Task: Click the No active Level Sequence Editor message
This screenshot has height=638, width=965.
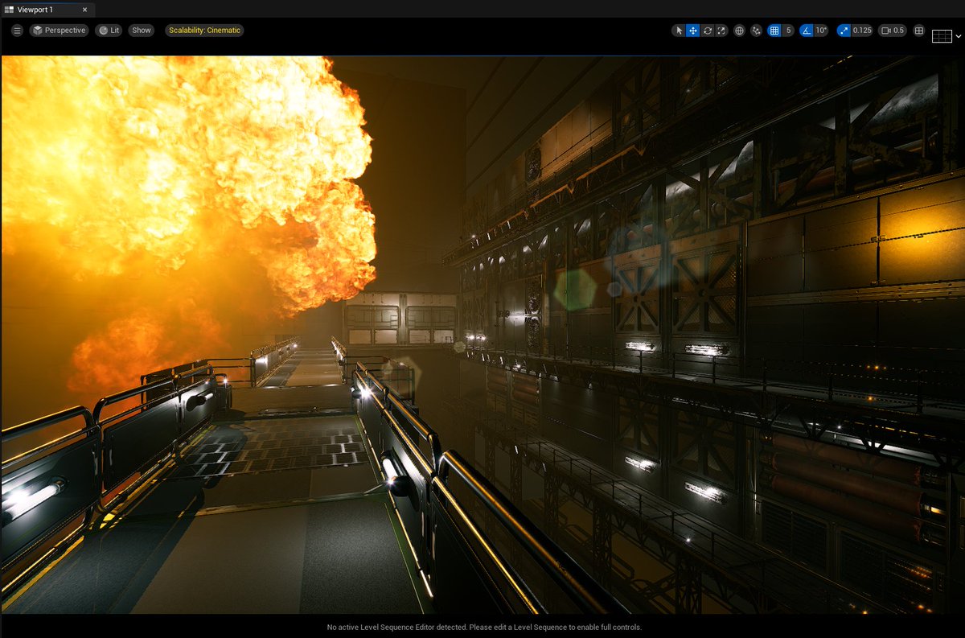Action: [484, 627]
